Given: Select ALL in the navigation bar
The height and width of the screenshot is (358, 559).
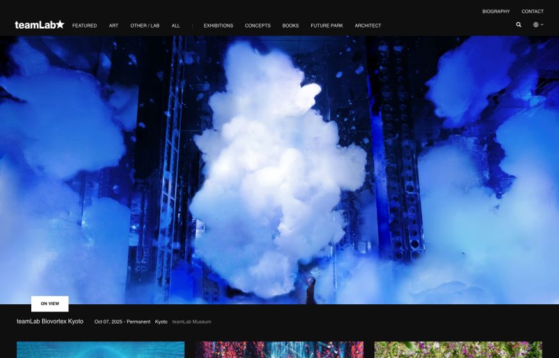Looking at the screenshot, I should [x=176, y=26].
